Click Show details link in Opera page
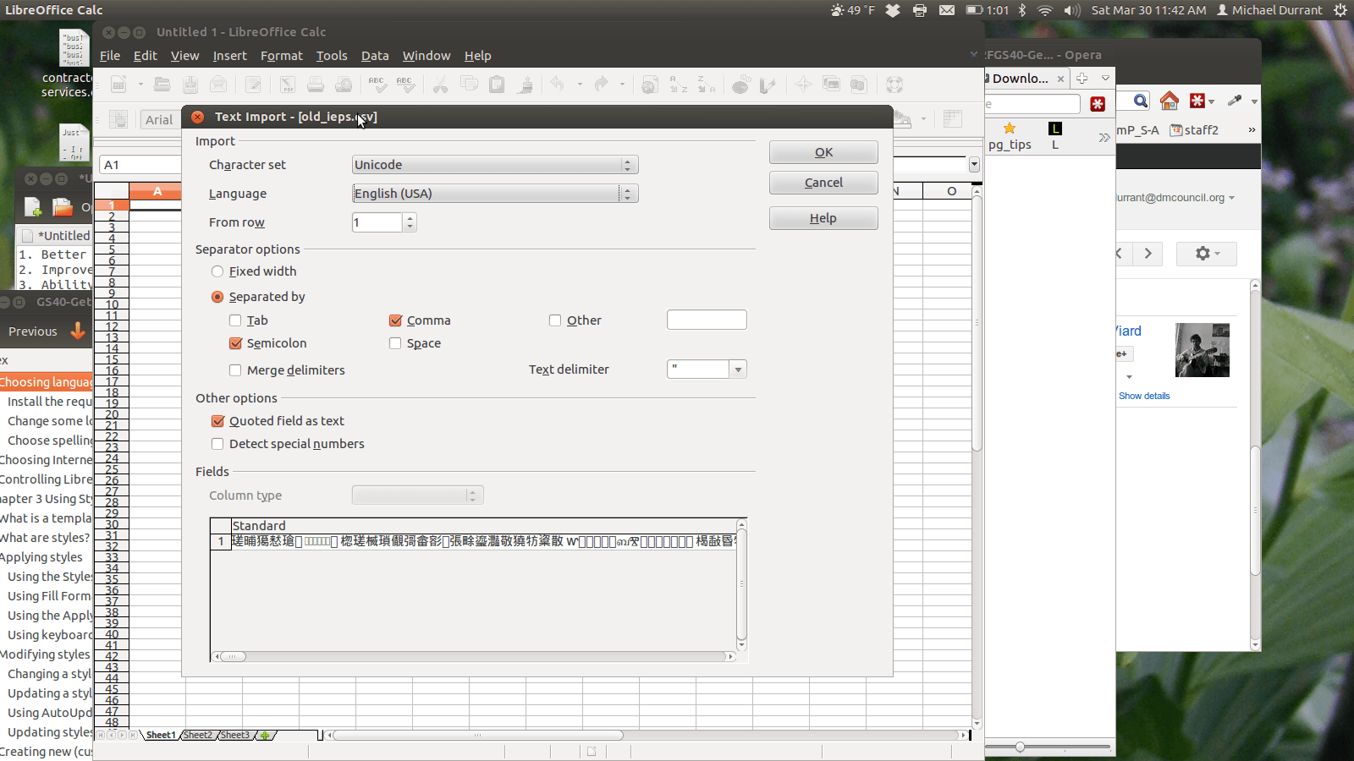Screen dimensions: 1354x761 click(1144, 396)
